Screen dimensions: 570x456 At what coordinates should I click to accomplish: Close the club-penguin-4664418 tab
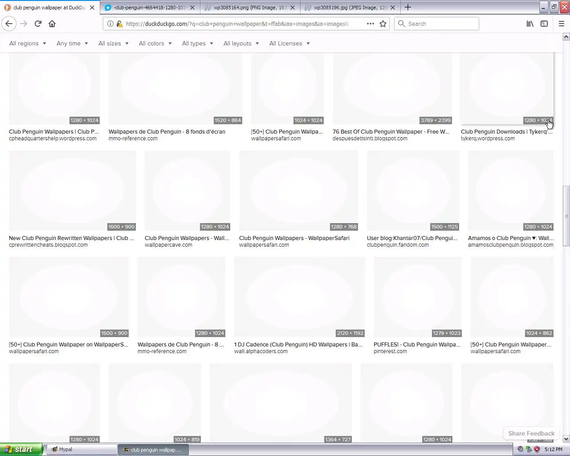tap(192, 8)
